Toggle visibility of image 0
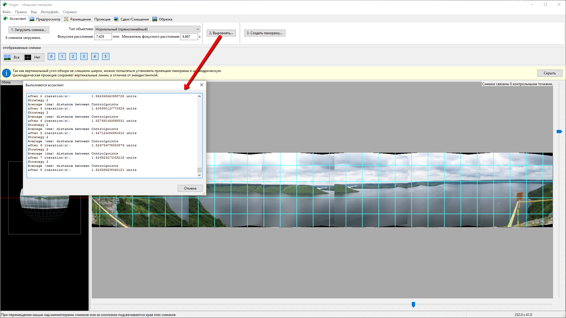Viewport: 566px width, 318px height. click(51, 56)
